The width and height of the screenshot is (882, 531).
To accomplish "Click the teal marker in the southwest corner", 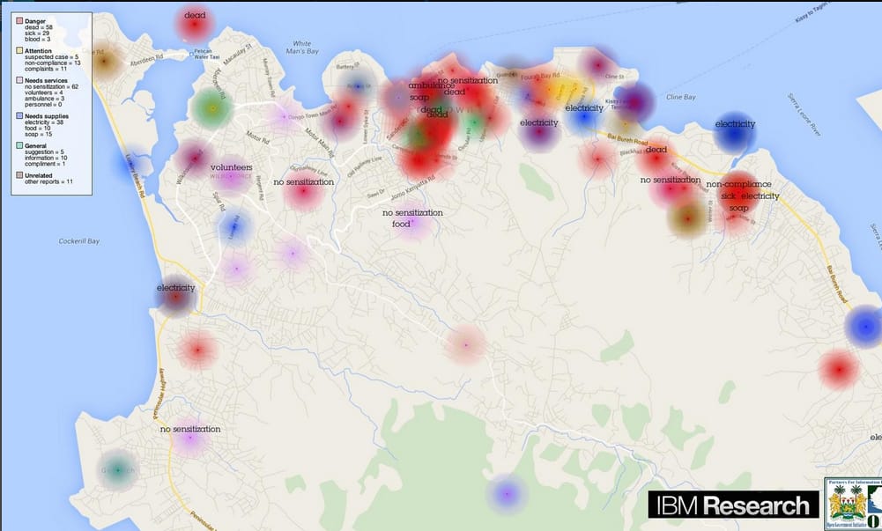I will pos(117,469).
